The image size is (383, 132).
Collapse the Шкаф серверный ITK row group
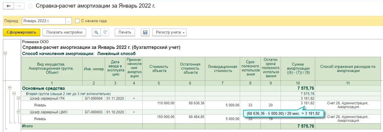click(x=18, y=98)
